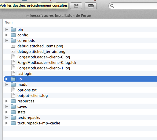
Task: Click the lastlogin file icon
Action: coord(13,73)
